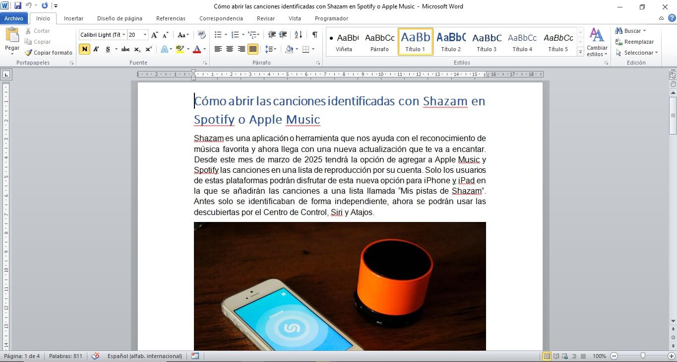Switch to Full Screen Reading view
677x362 pixels.
[x=556, y=356]
